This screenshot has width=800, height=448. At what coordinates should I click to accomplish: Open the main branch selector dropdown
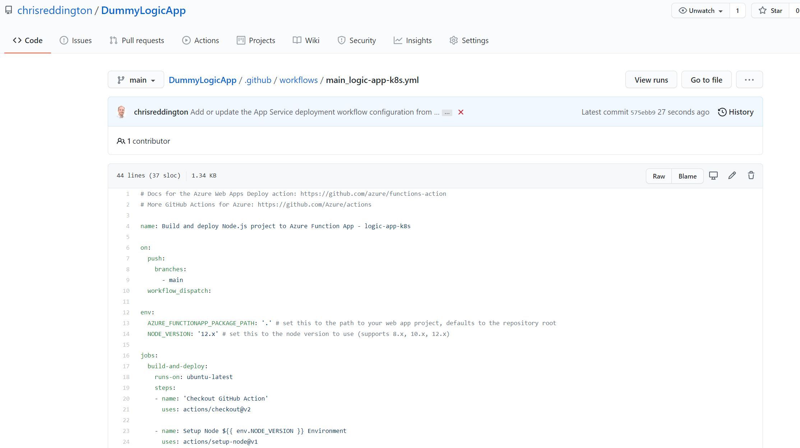pos(135,79)
